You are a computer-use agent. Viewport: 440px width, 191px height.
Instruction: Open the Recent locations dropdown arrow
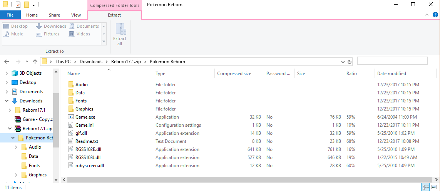coord(27,62)
